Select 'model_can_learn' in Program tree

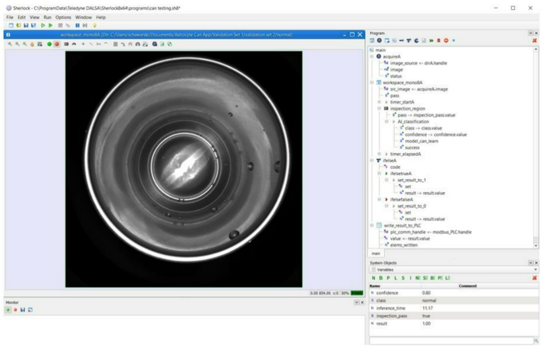pos(421,141)
